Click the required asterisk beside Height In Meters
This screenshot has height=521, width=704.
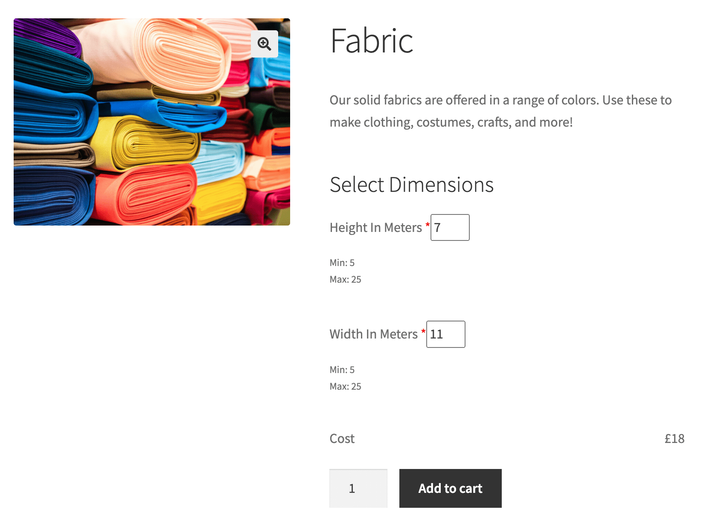coord(427,225)
